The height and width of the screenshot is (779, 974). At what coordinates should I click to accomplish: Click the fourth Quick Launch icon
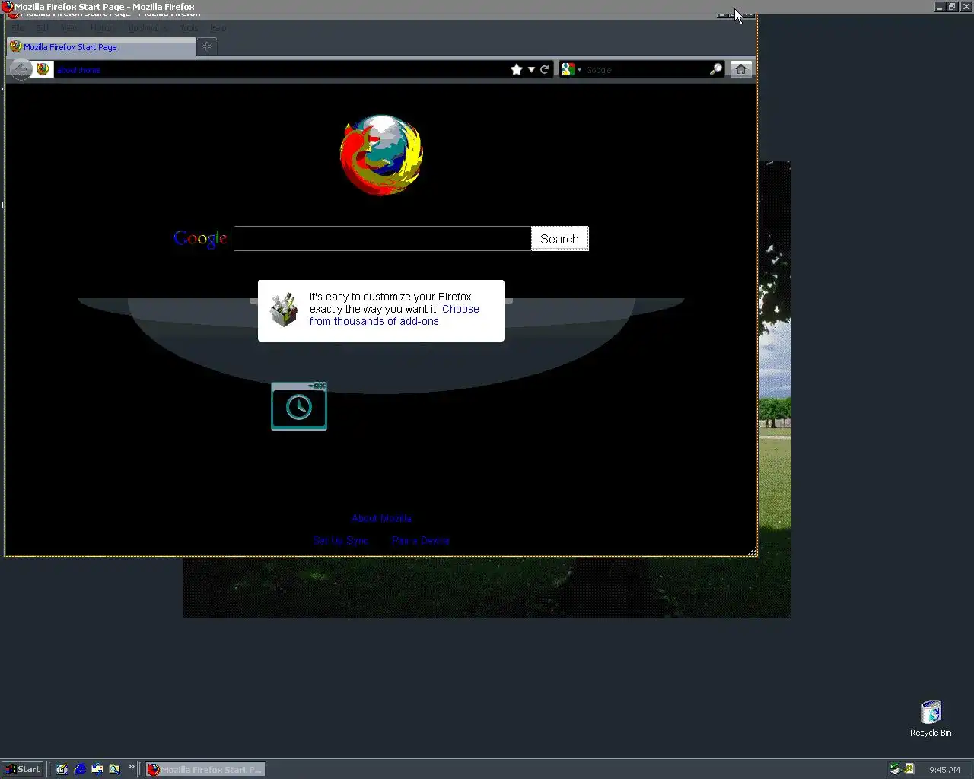coord(114,769)
